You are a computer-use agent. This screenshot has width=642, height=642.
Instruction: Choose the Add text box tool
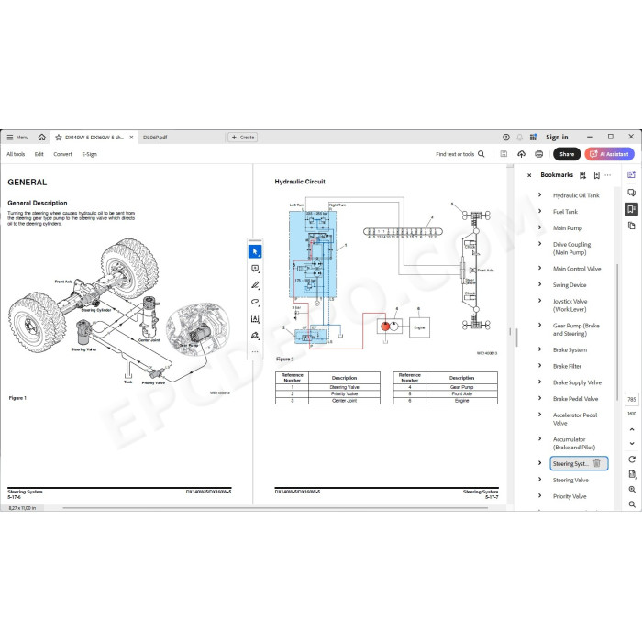pyautogui.click(x=255, y=318)
